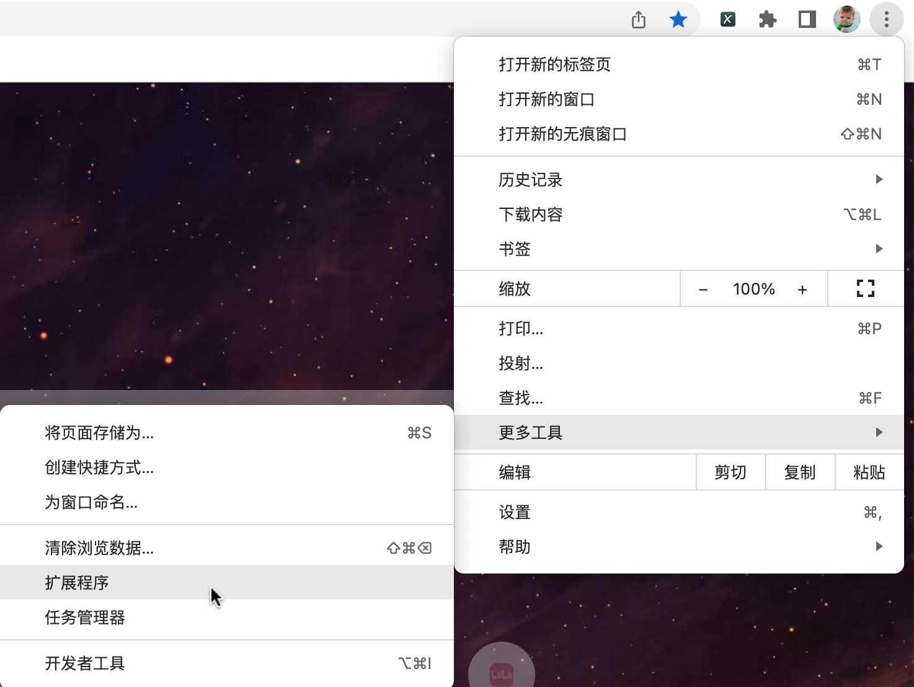Choose 清除浏览数据… menu entry
Image resolution: width=914 pixels, height=687 pixels.
tap(99, 548)
